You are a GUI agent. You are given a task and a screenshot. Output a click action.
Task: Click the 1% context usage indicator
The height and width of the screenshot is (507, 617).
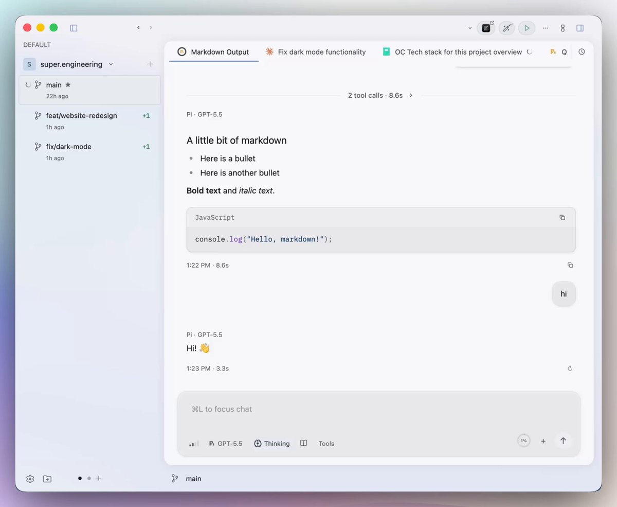pyautogui.click(x=523, y=441)
